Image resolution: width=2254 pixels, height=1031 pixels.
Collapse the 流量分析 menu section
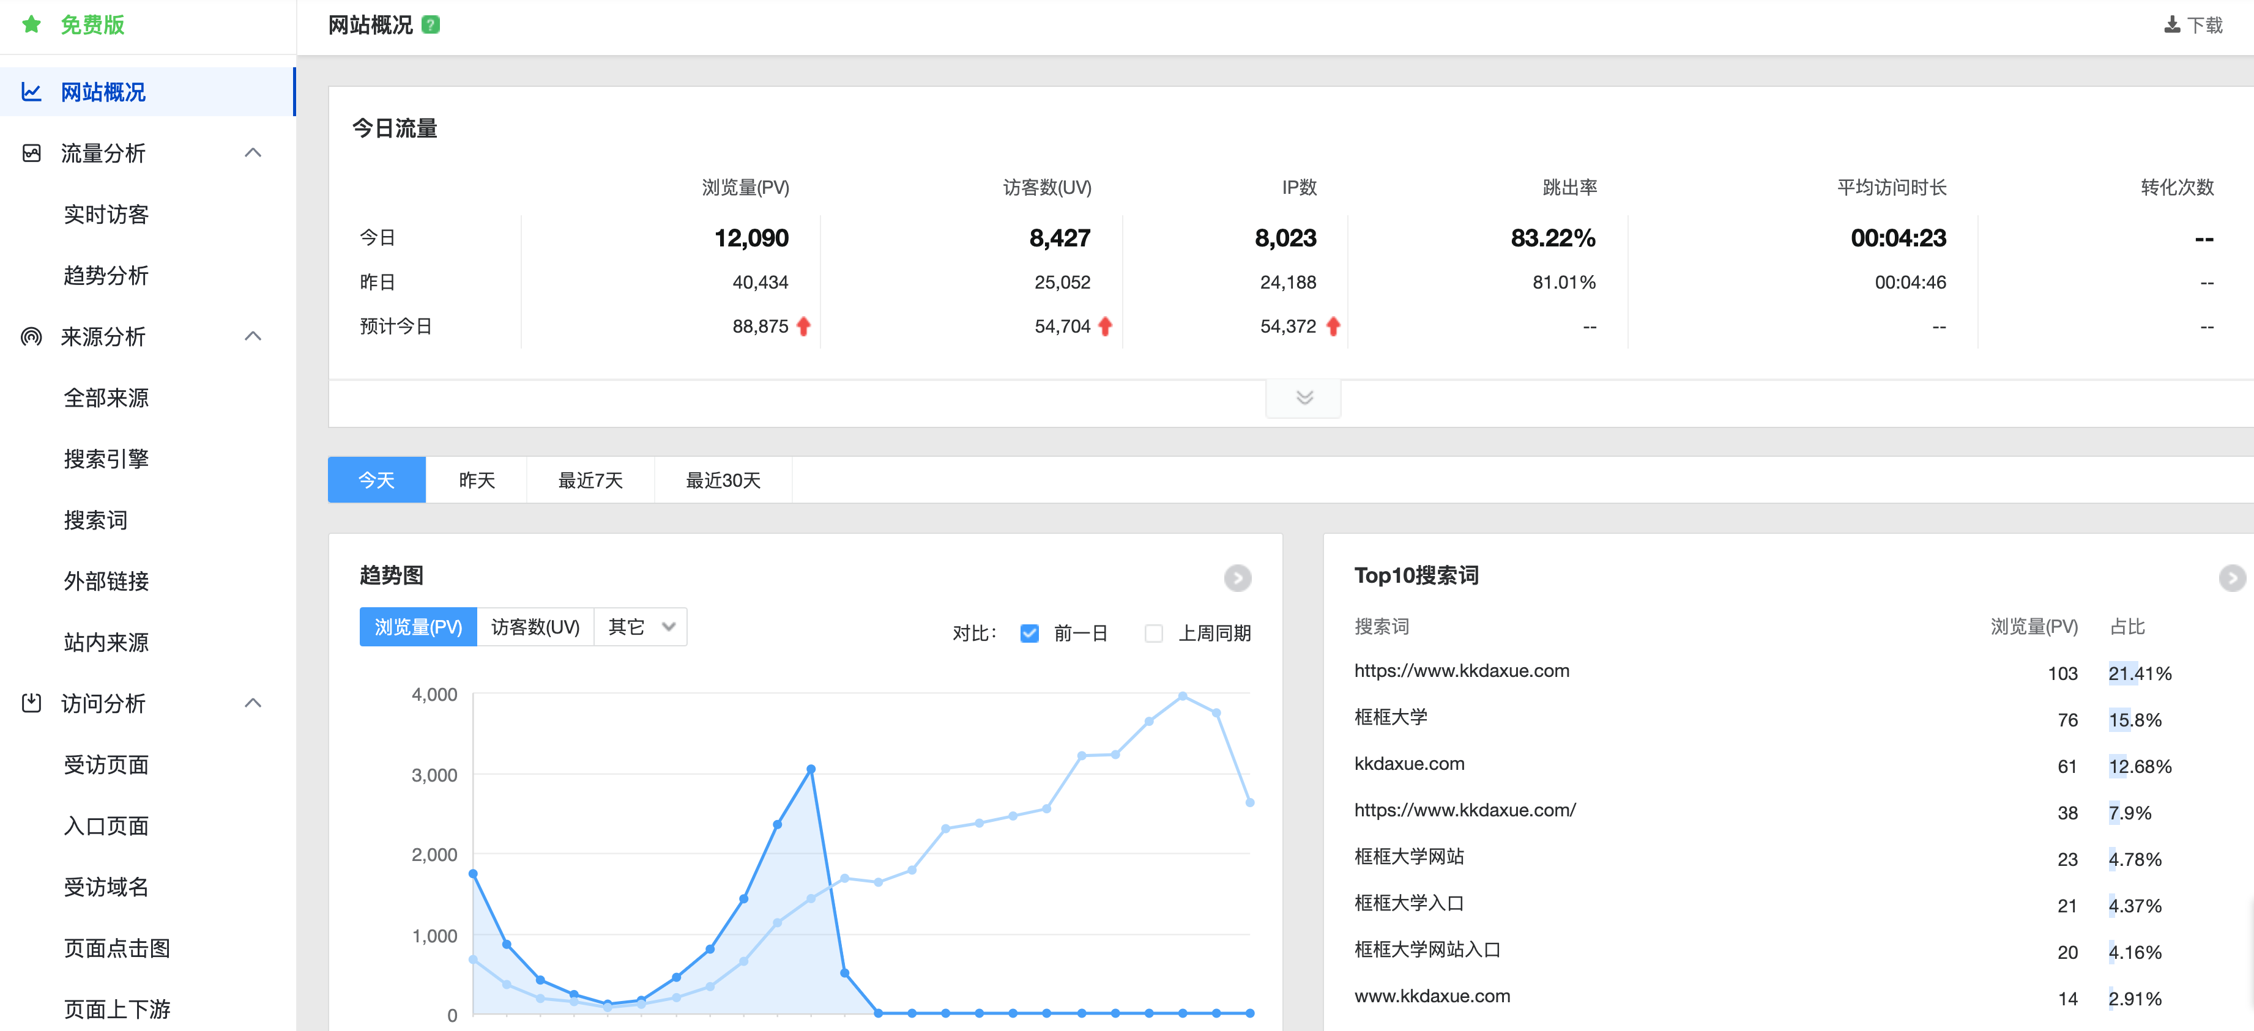253,153
